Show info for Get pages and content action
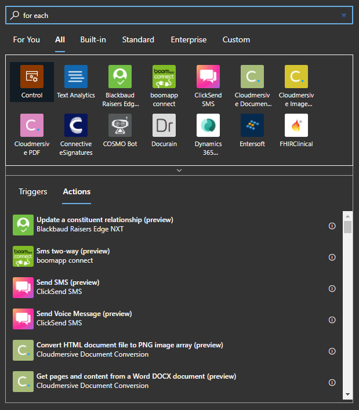359x410 pixels. click(332, 383)
